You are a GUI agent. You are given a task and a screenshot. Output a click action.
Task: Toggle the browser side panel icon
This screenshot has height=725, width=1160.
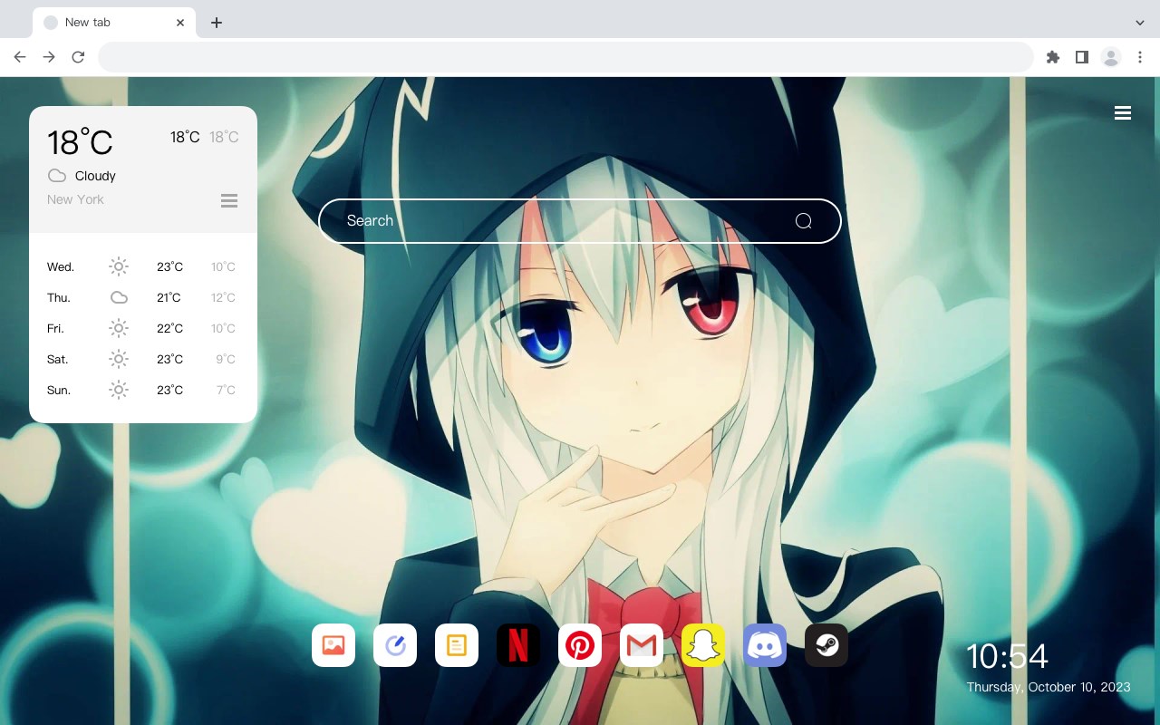(x=1082, y=57)
